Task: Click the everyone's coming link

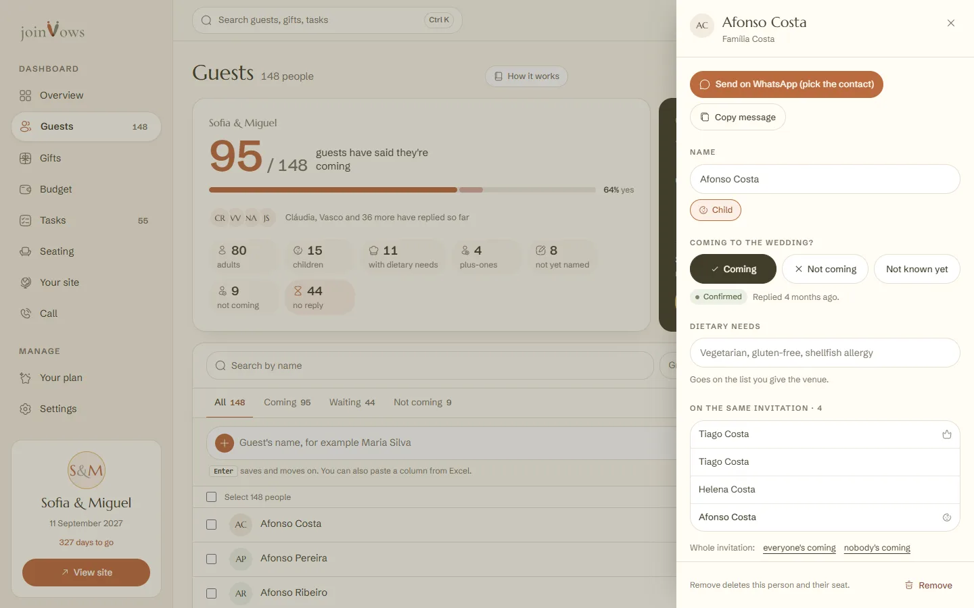Action: coord(799,548)
